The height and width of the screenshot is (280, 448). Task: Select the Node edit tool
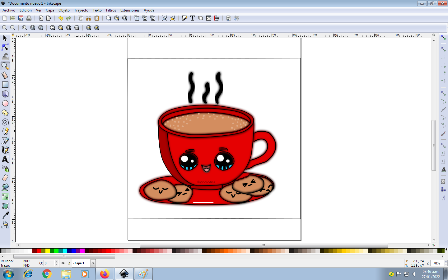click(x=5, y=47)
